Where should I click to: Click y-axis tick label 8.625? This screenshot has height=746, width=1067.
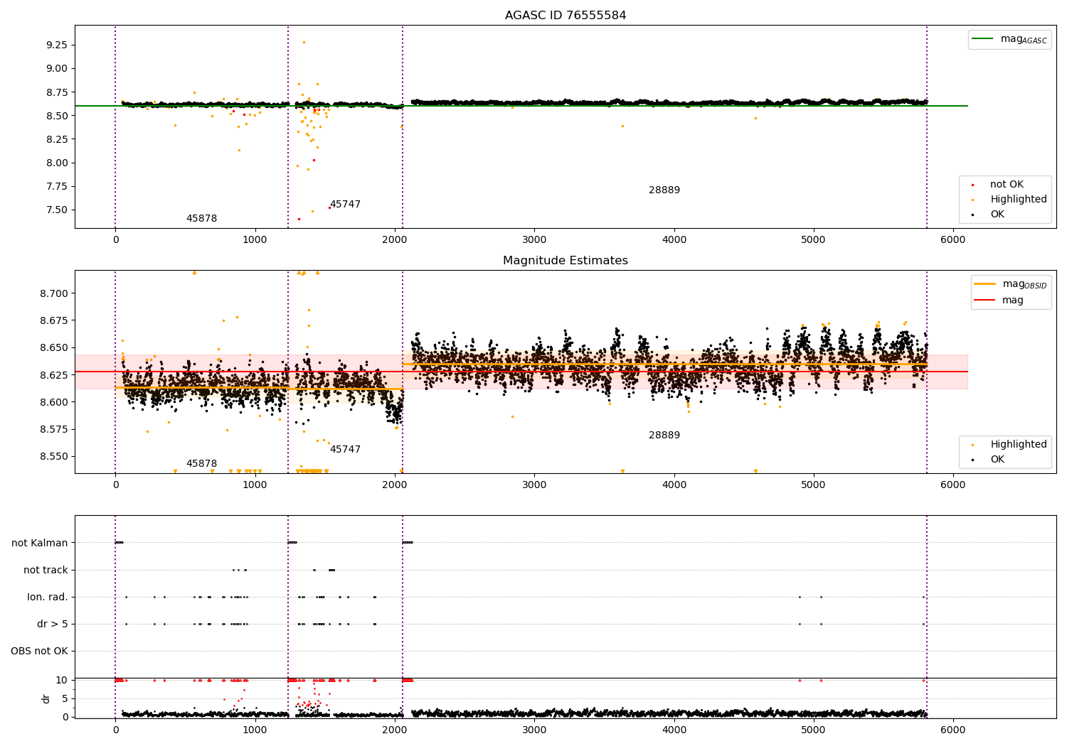click(x=53, y=374)
